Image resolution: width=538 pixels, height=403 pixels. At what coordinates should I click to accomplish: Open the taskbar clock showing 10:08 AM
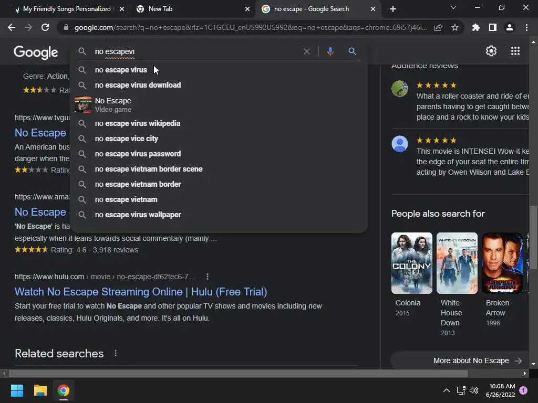[500, 390]
